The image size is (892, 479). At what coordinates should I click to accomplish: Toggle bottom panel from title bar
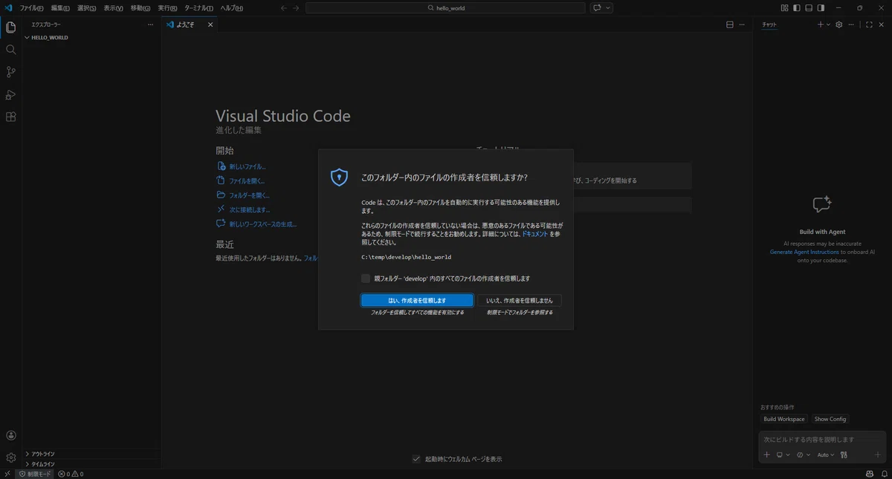coord(809,8)
